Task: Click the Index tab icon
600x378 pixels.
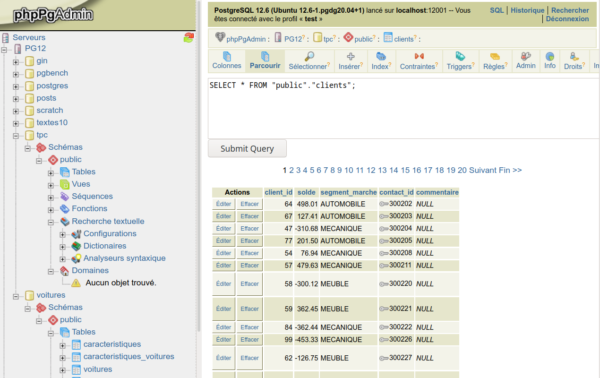Action: point(381,57)
